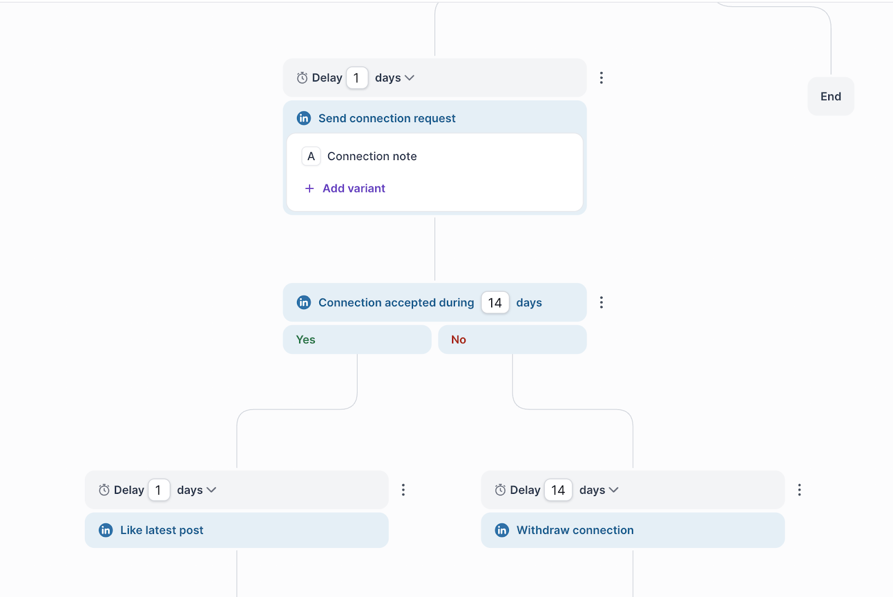Click the 14 days input on the condition block
This screenshot has height=597, width=893.
pyautogui.click(x=494, y=302)
